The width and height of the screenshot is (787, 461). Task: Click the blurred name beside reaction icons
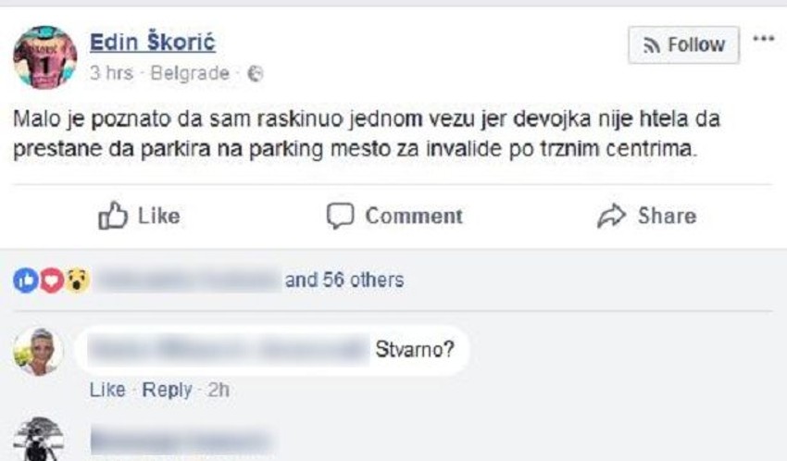pyautogui.click(x=189, y=280)
